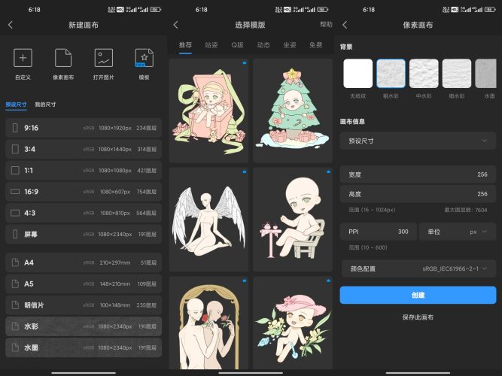502x376 pixels.
Task: Switch to the Q版 template tab
Action: point(237,45)
